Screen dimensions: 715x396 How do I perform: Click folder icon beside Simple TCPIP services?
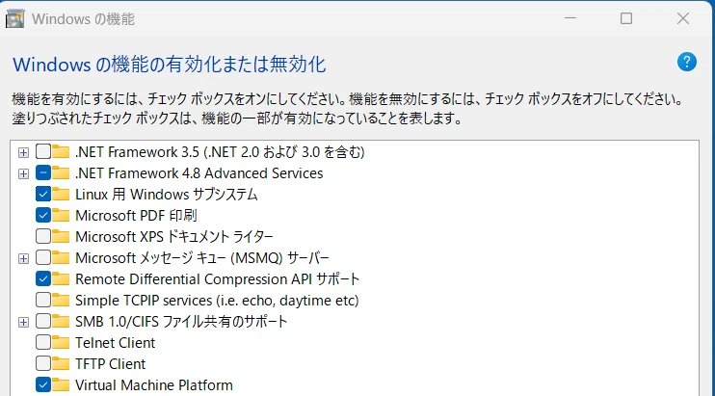click(61, 300)
